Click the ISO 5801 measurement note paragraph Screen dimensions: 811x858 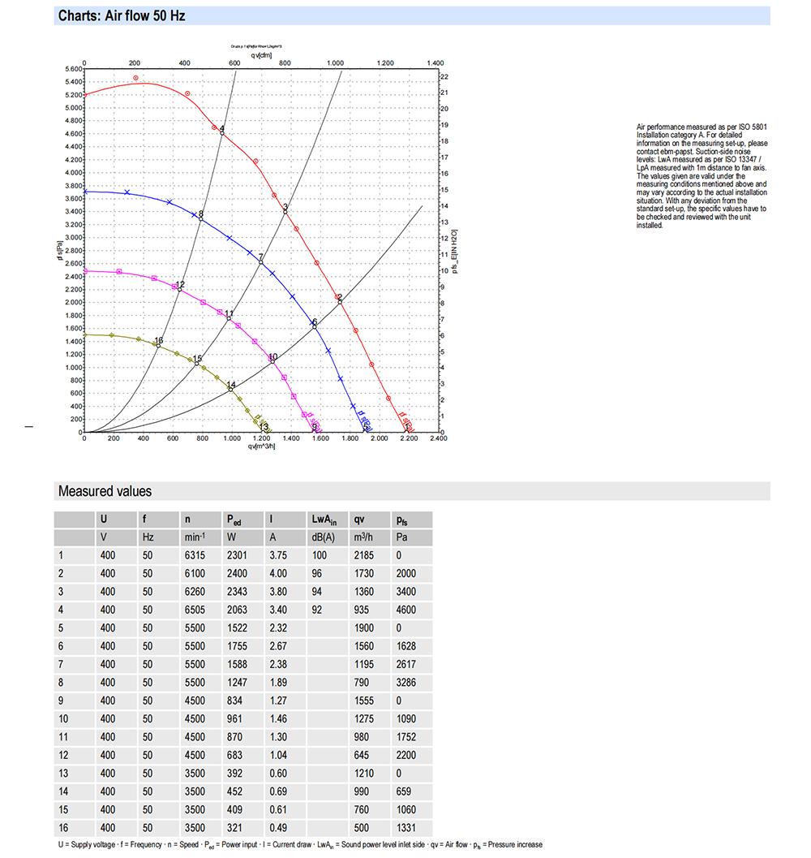[x=702, y=176]
